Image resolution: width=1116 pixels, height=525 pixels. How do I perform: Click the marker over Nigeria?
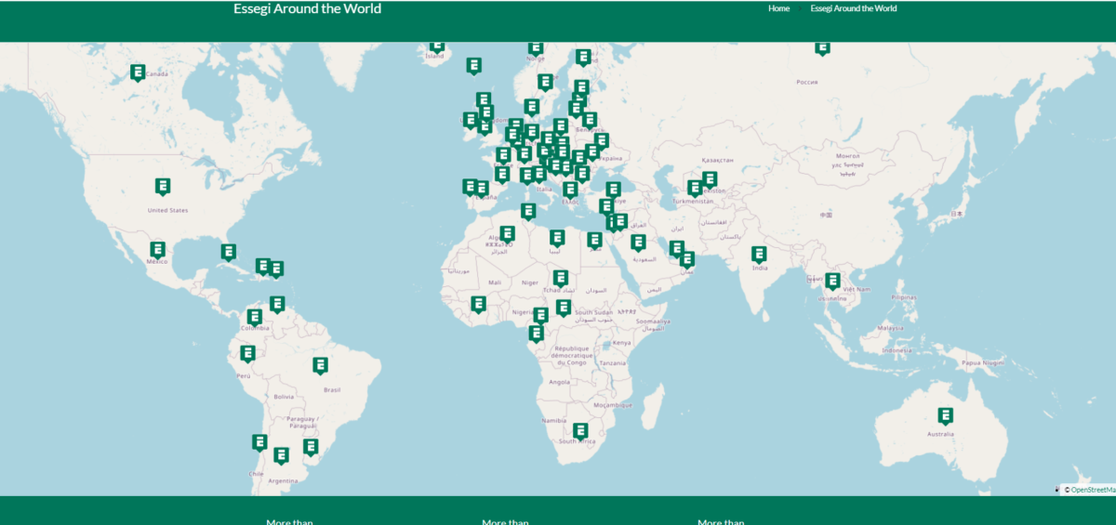click(x=540, y=316)
